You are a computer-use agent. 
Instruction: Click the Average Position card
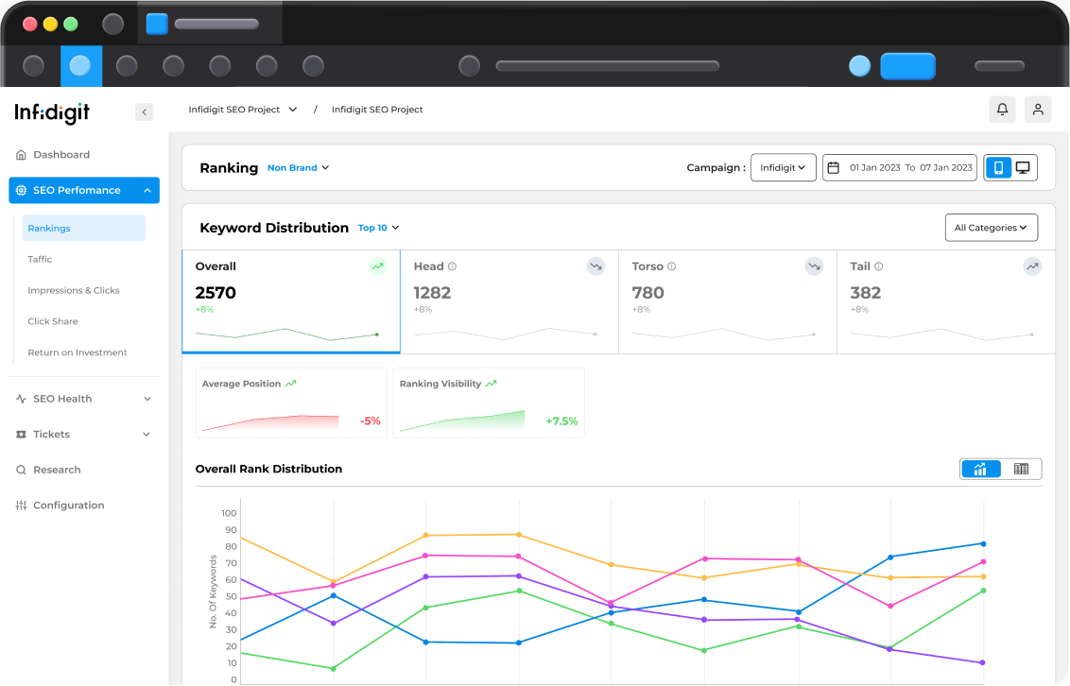point(290,403)
